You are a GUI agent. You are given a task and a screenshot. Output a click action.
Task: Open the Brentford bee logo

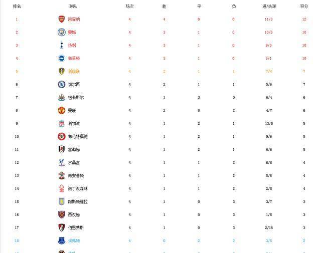[62, 136]
